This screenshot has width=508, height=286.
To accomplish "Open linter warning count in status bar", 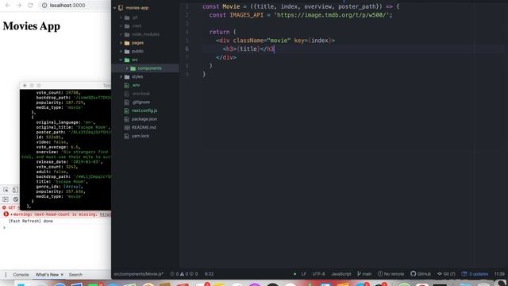I will pos(184,274).
